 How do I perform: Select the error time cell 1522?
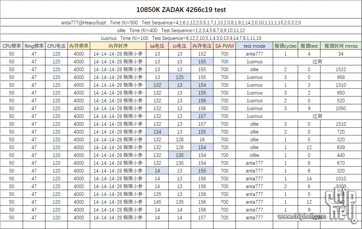coord(341,70)
